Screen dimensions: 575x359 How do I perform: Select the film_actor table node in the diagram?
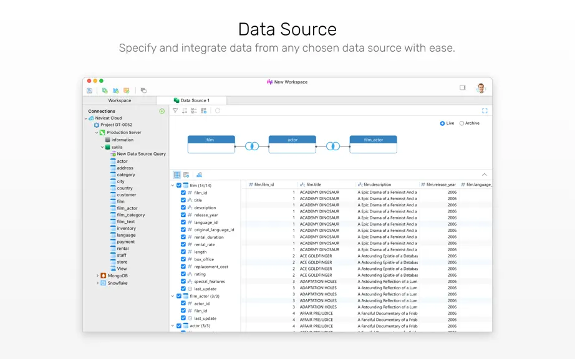click(374, 144)
